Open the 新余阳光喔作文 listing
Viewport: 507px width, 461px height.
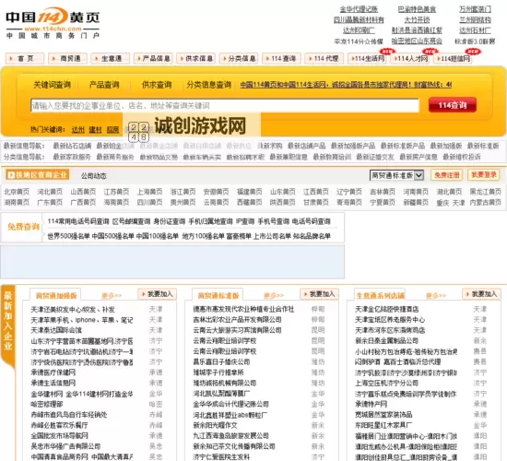coord(216,425)
